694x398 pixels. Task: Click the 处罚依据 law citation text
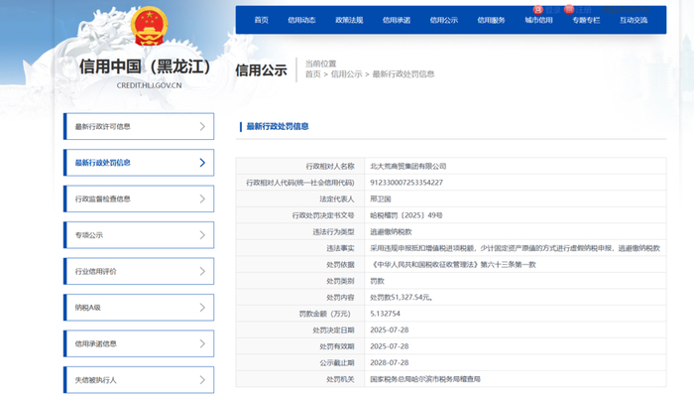[453, 265]
